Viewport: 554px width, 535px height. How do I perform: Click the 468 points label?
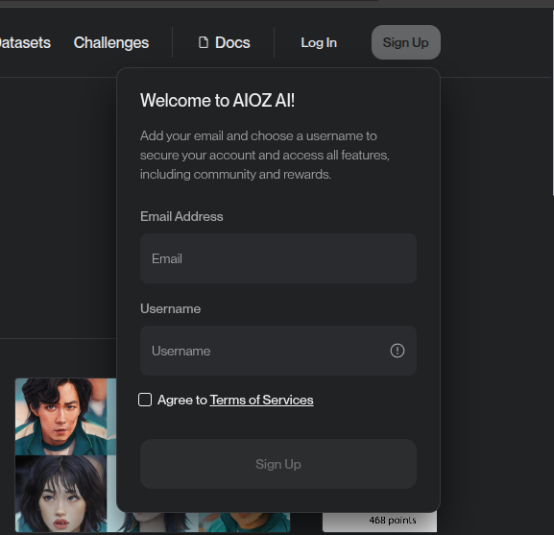click(x=393, y=521)
